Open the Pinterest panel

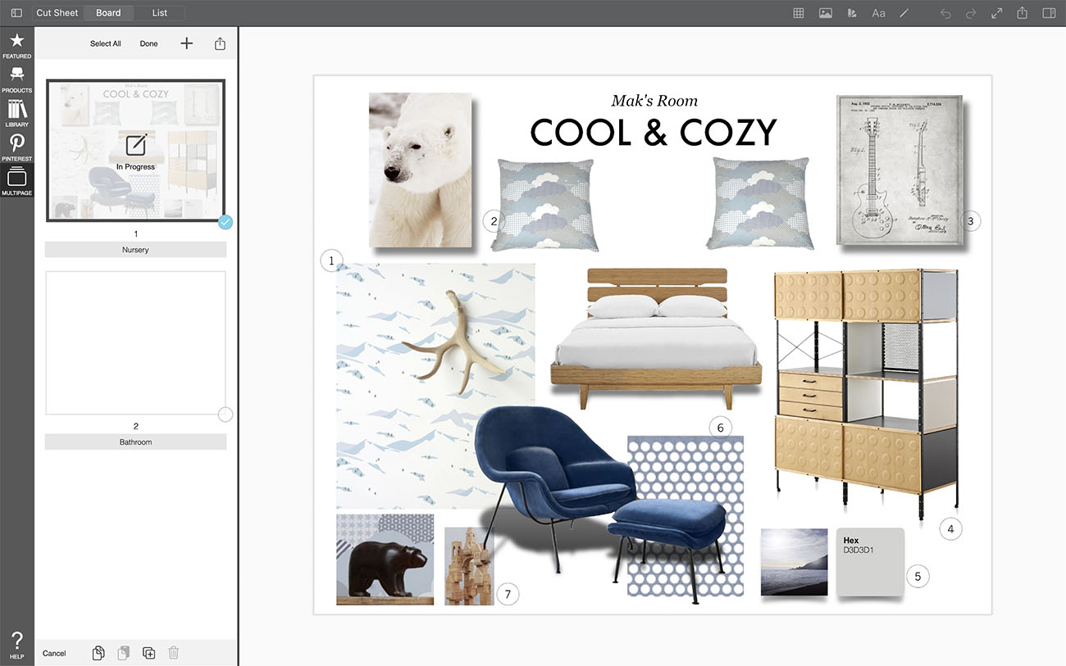tap(16, 147)
